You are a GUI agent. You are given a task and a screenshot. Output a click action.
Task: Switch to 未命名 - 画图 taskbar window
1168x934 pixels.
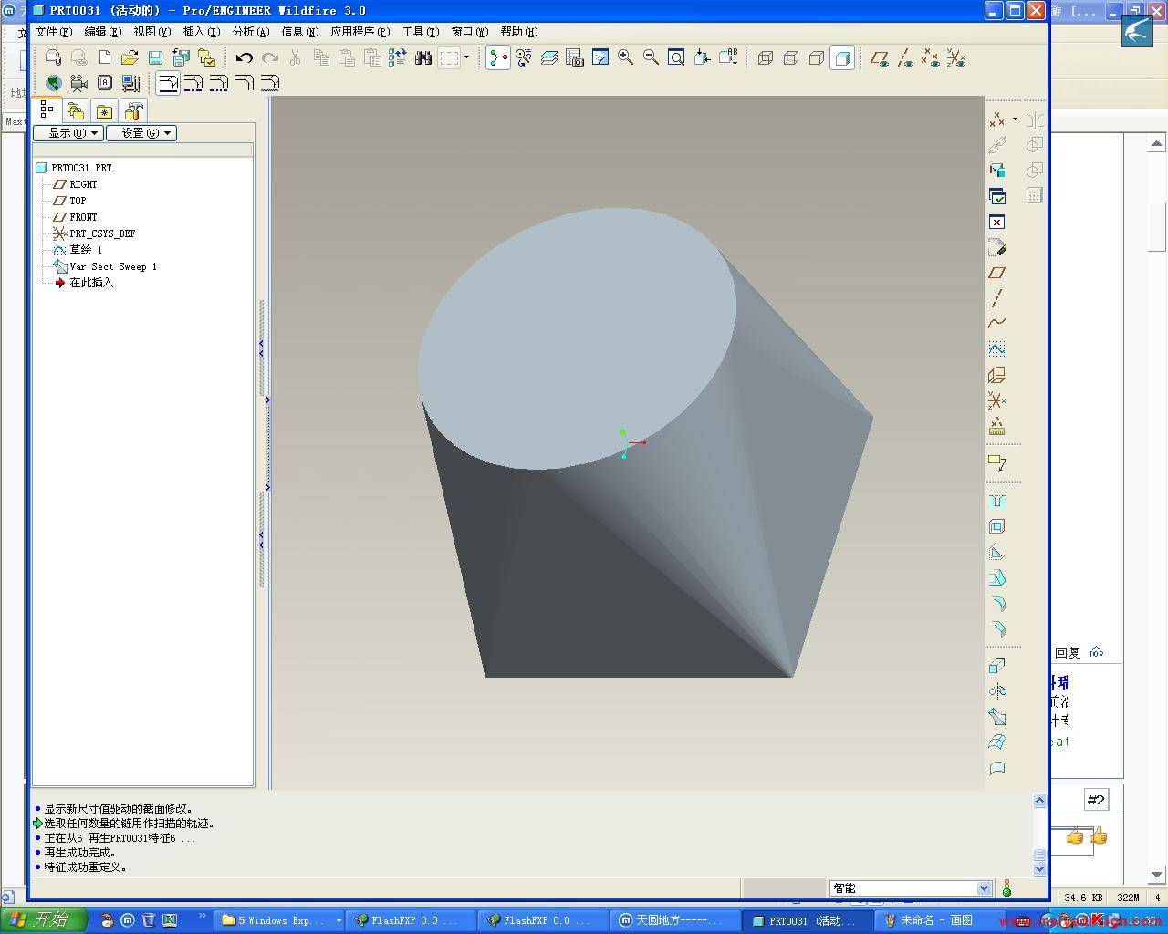pyautogui.click(x=938, y=920)
